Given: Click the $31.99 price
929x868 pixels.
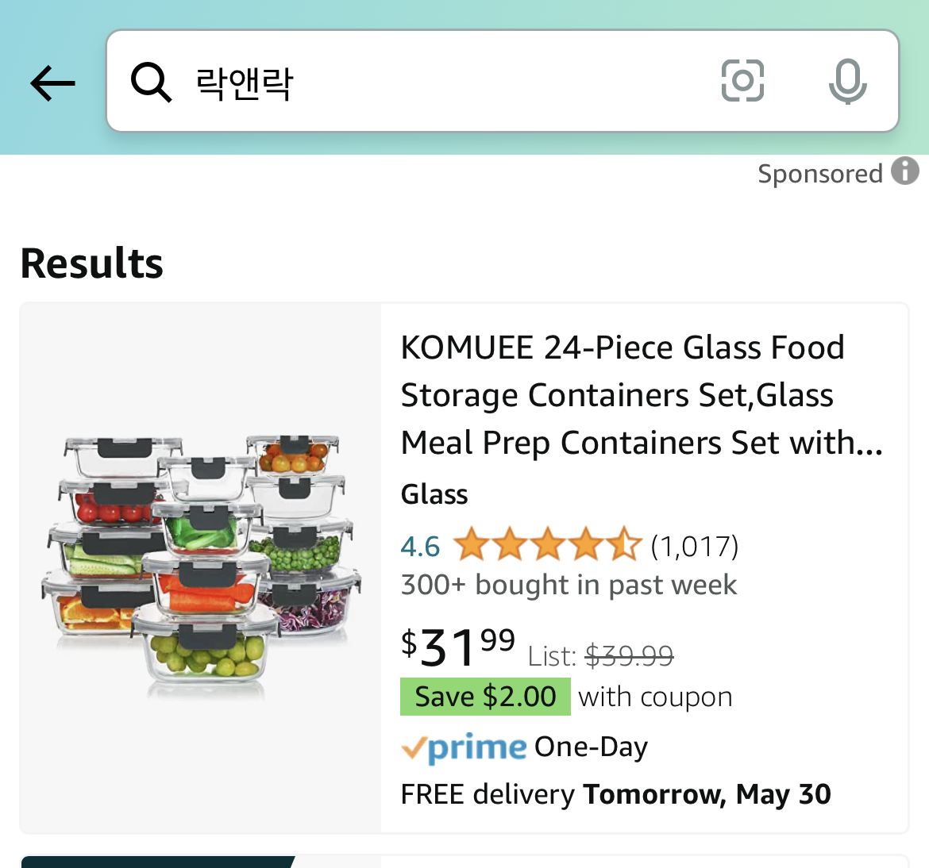Looking at the screenshot, I should [x=458, y=647].
